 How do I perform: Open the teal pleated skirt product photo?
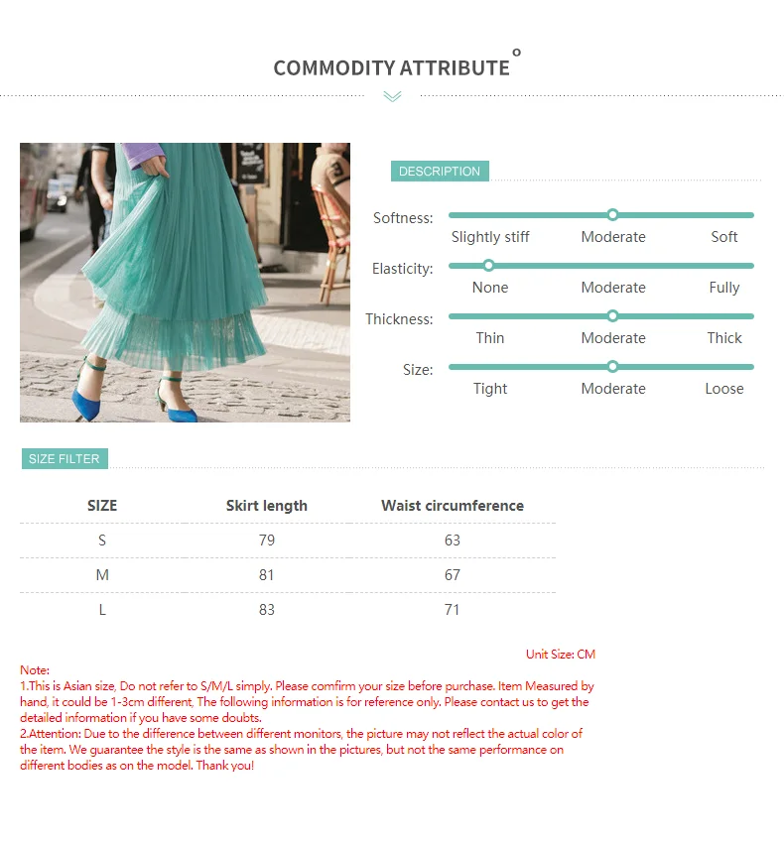tap(186, 282)
